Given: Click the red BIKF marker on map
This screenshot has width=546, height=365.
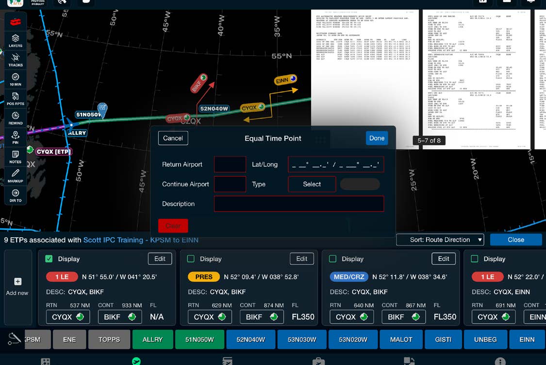Looking at the screenshot, I should (x=199, y=83).
